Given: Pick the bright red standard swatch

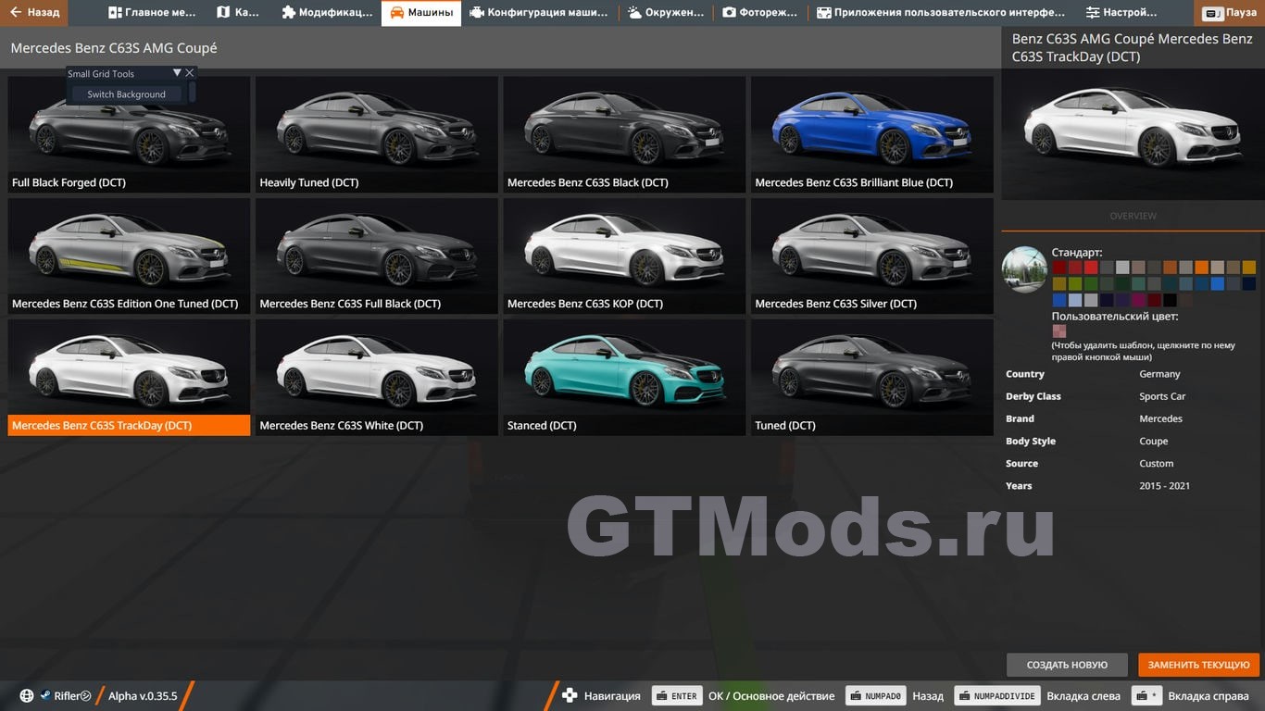Looking at the screenshot, I should point(1091,268).
